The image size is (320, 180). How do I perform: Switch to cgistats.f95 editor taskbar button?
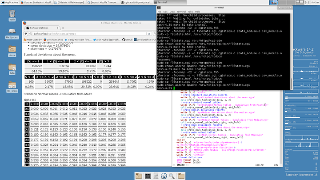pyautogui.click(x=136, y=2)
